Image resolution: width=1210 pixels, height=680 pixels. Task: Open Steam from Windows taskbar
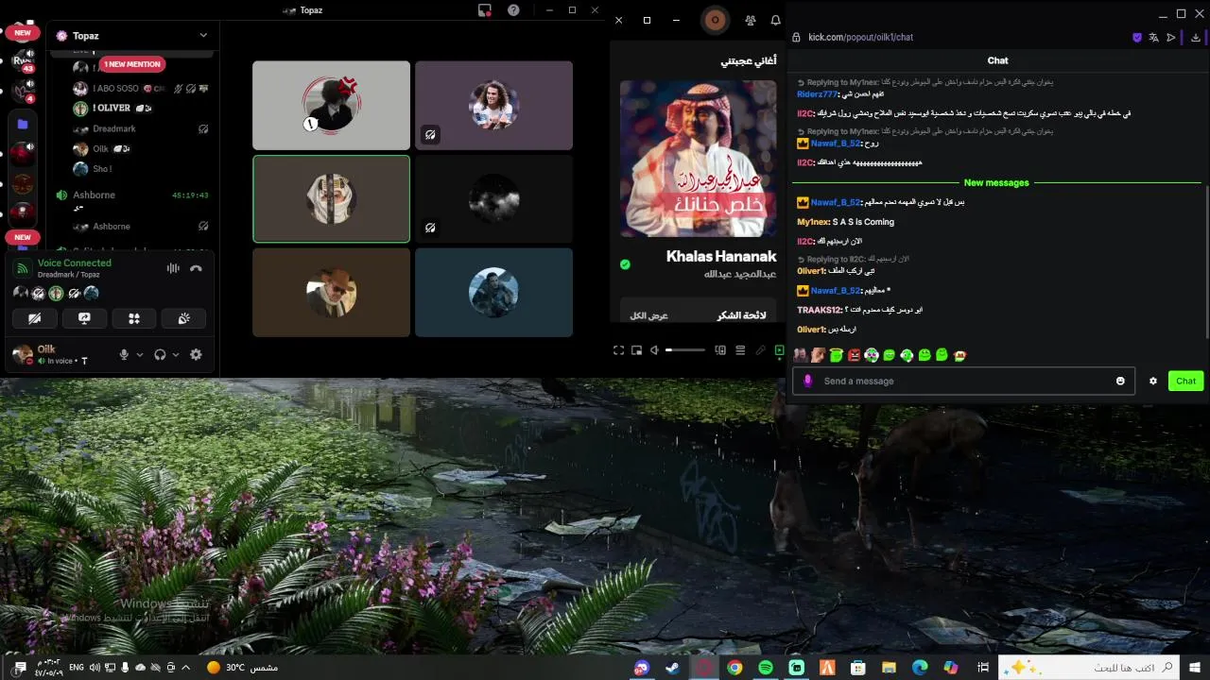pos(672,667)
